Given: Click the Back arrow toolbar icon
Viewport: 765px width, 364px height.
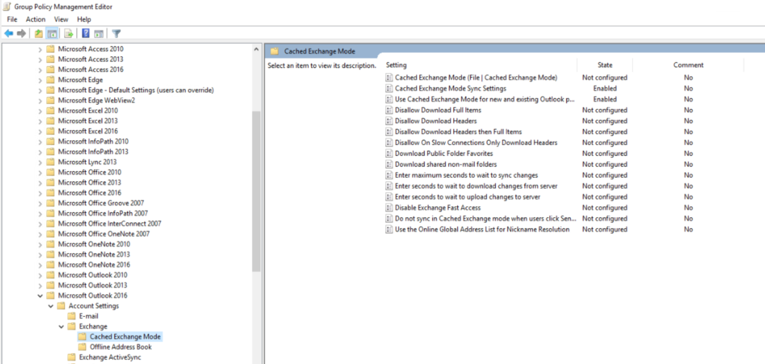Looking at the screenshot, I should 9,34.
